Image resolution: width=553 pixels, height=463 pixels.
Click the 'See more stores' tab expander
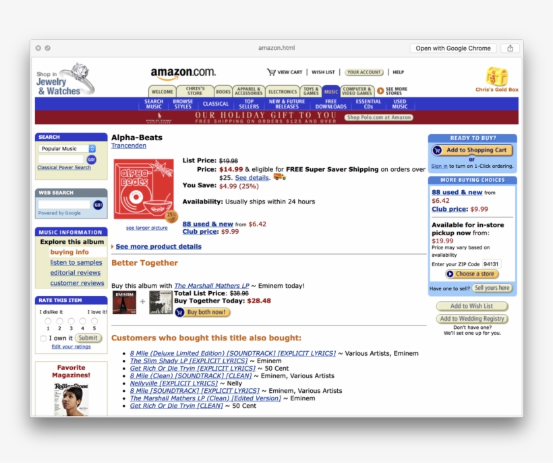[x=396, y=91]
